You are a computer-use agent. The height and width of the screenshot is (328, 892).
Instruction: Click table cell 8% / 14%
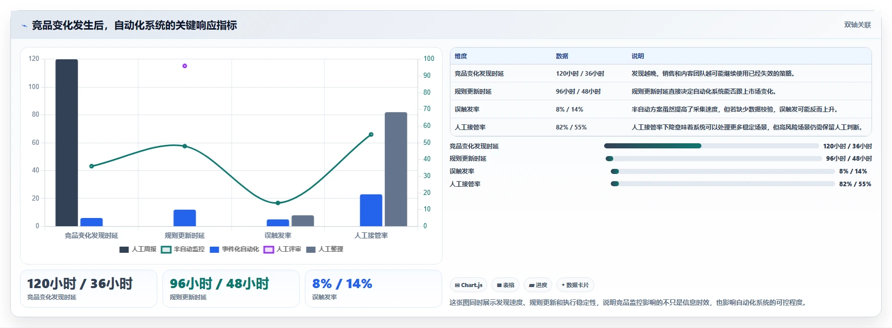(x=569, y=110)
